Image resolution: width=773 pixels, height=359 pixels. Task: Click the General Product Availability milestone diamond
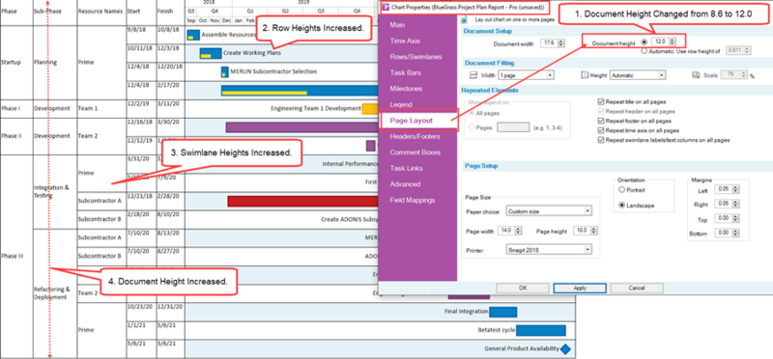pos(565,348)
